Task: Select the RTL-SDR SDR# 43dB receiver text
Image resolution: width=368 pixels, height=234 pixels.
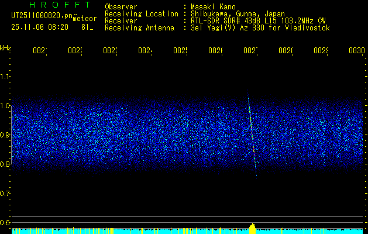Action: pos(258,21)
